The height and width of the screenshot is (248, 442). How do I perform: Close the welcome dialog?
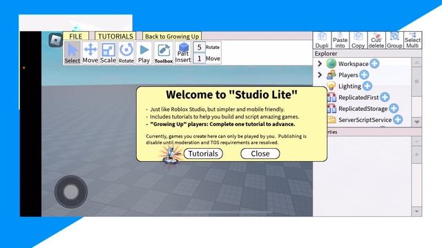point(260,154)
